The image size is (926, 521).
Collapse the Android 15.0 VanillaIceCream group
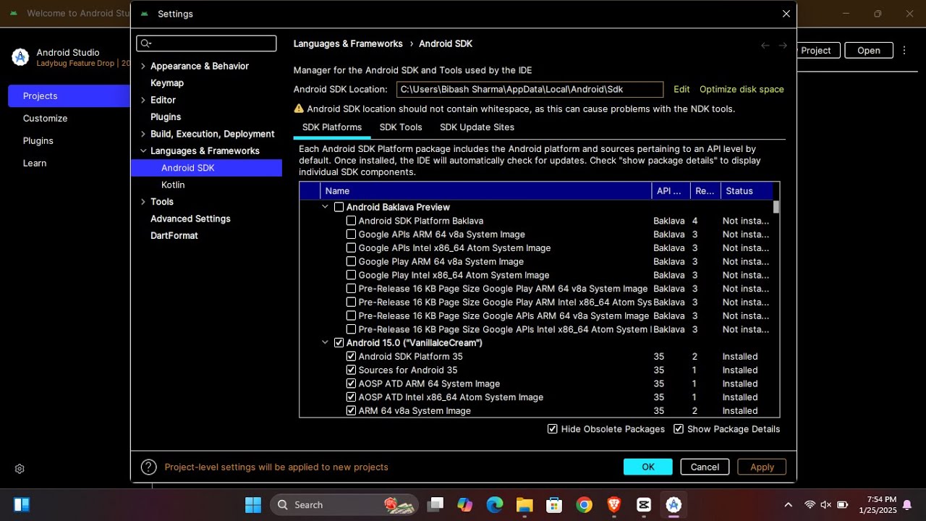325,343
